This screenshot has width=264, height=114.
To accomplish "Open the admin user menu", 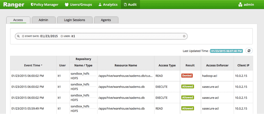I will (x=246, y=5).
